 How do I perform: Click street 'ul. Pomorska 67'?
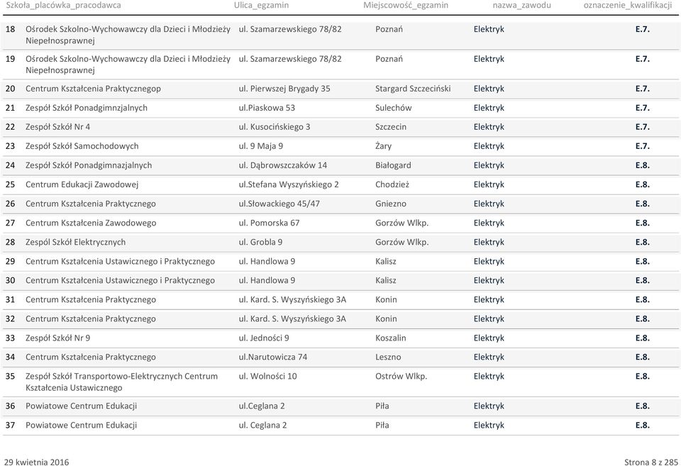click(x=269, y=223)
